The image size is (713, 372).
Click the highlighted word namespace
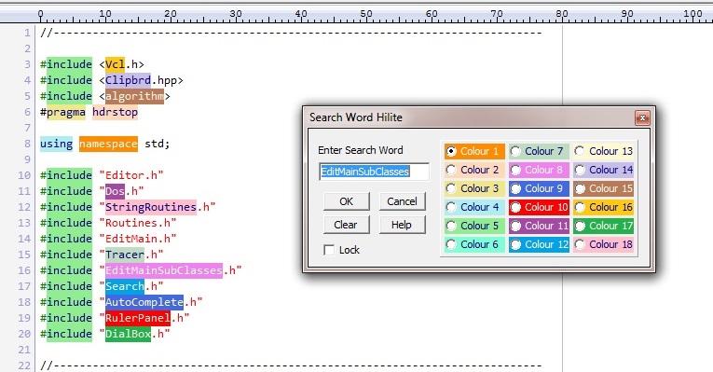point(108,144)
